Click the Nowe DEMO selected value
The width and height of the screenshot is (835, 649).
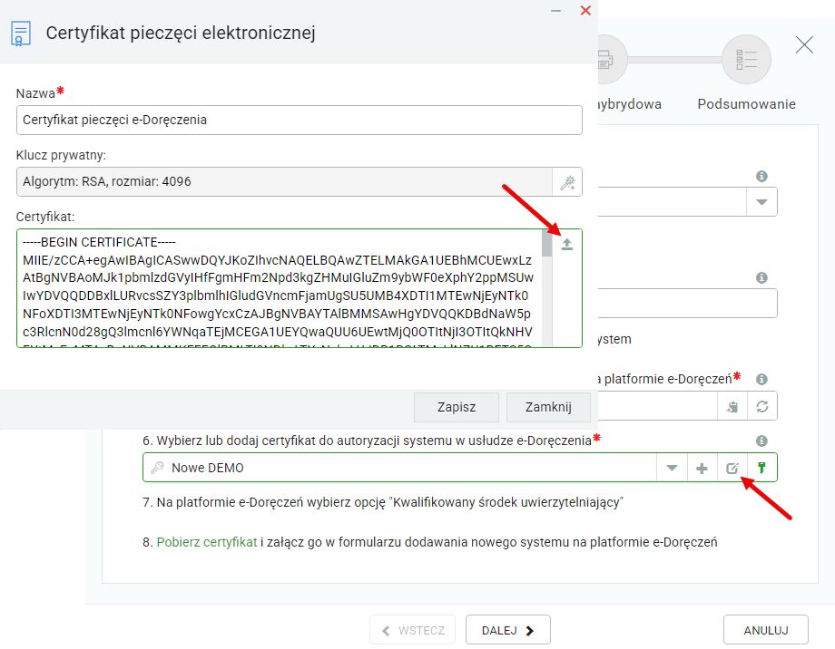coord(207,468)
